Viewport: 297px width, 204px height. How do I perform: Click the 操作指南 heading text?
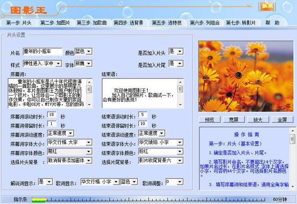(x=246, y=134)
